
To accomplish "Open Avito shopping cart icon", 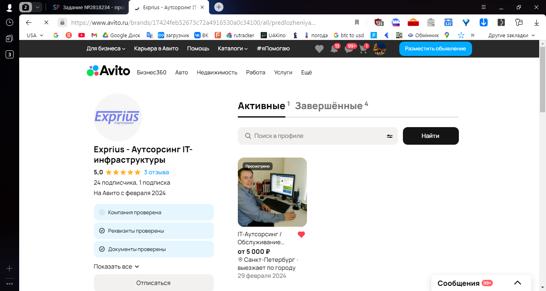I will [x=363, y=49].
